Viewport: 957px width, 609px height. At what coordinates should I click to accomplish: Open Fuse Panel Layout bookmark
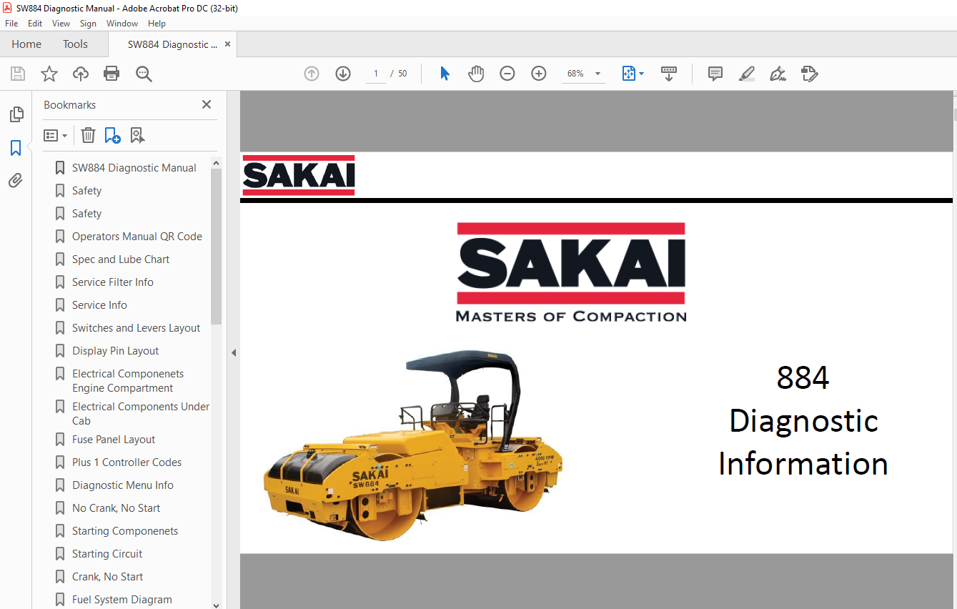point(114,440)
